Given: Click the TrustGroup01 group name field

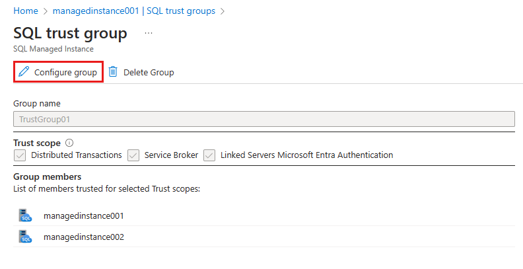Looking at the screenshot, I should pyautogui.click(x=264, y=119).
